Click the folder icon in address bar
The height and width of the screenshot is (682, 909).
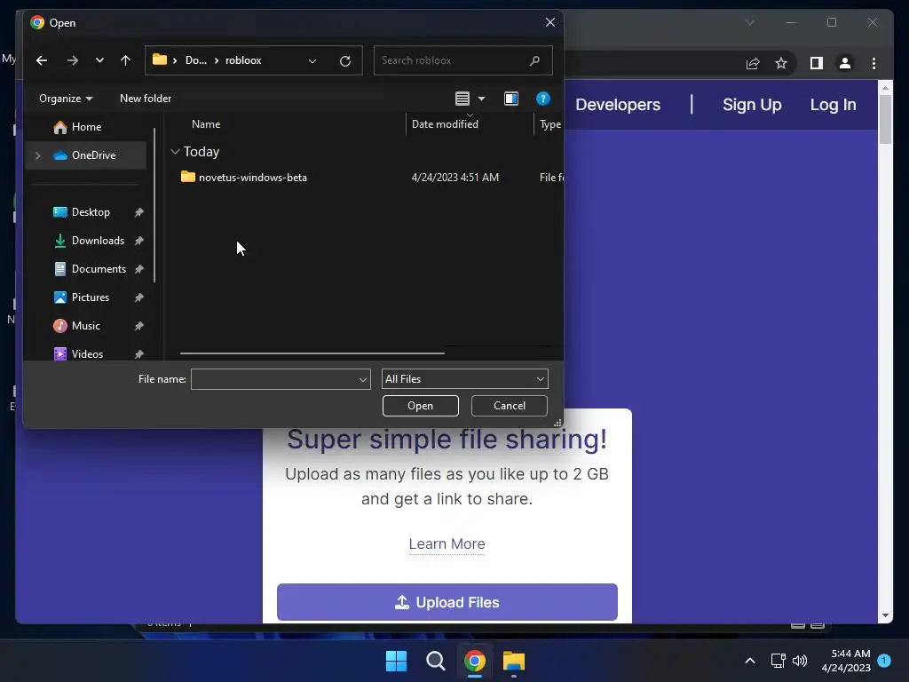click(x=160, y=59)
